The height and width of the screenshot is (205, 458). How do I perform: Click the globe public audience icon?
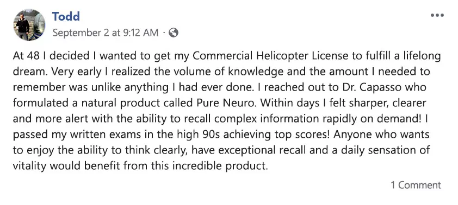(x=174, y=33)
